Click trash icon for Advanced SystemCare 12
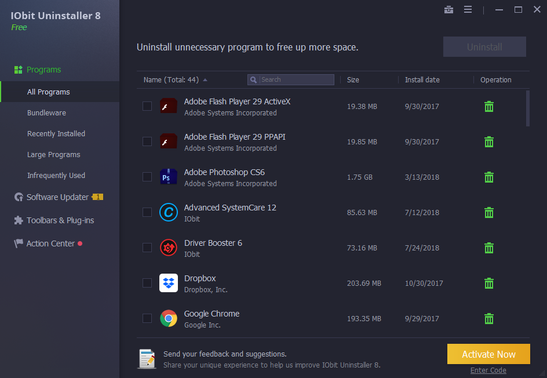The image size is (547, 378). point(488,212)
